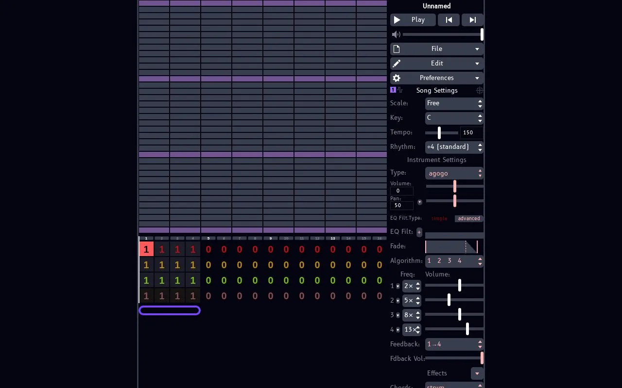Viewport: 622px width, 388px height.
Task: Expand pan options with small arrow
Action: [x=420, y=202]
